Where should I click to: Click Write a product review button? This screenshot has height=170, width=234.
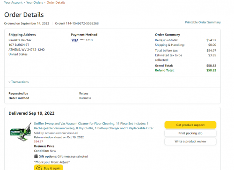190,141
